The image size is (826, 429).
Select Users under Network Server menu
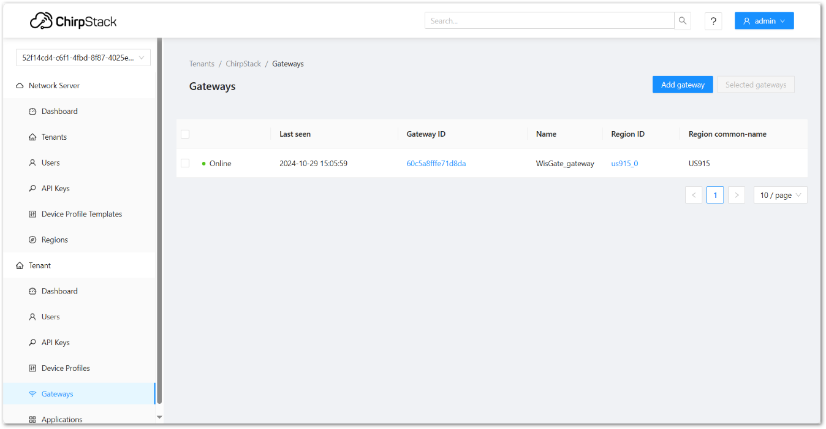click(50, 163)
